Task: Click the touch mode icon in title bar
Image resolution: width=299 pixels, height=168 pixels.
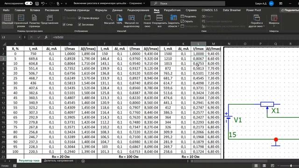Action: [x=58, y=3]
